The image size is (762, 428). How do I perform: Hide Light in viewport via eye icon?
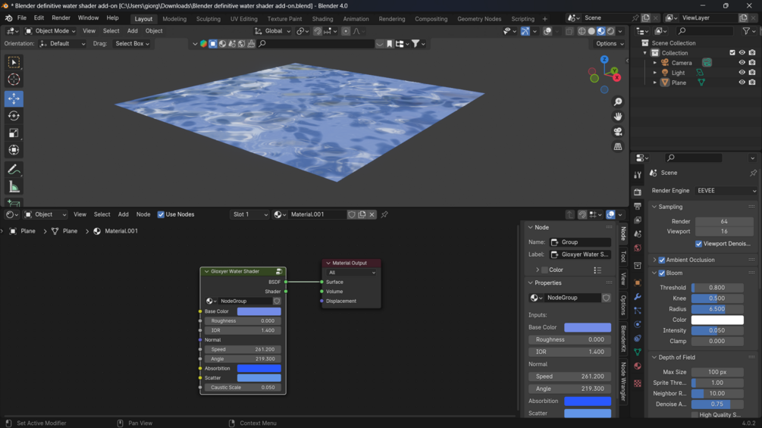(x=742, y=73)
